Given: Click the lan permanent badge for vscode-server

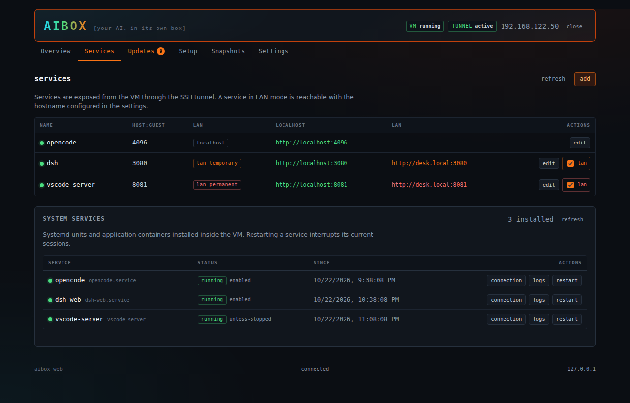Looking at the screenshot, I should 217,185.
